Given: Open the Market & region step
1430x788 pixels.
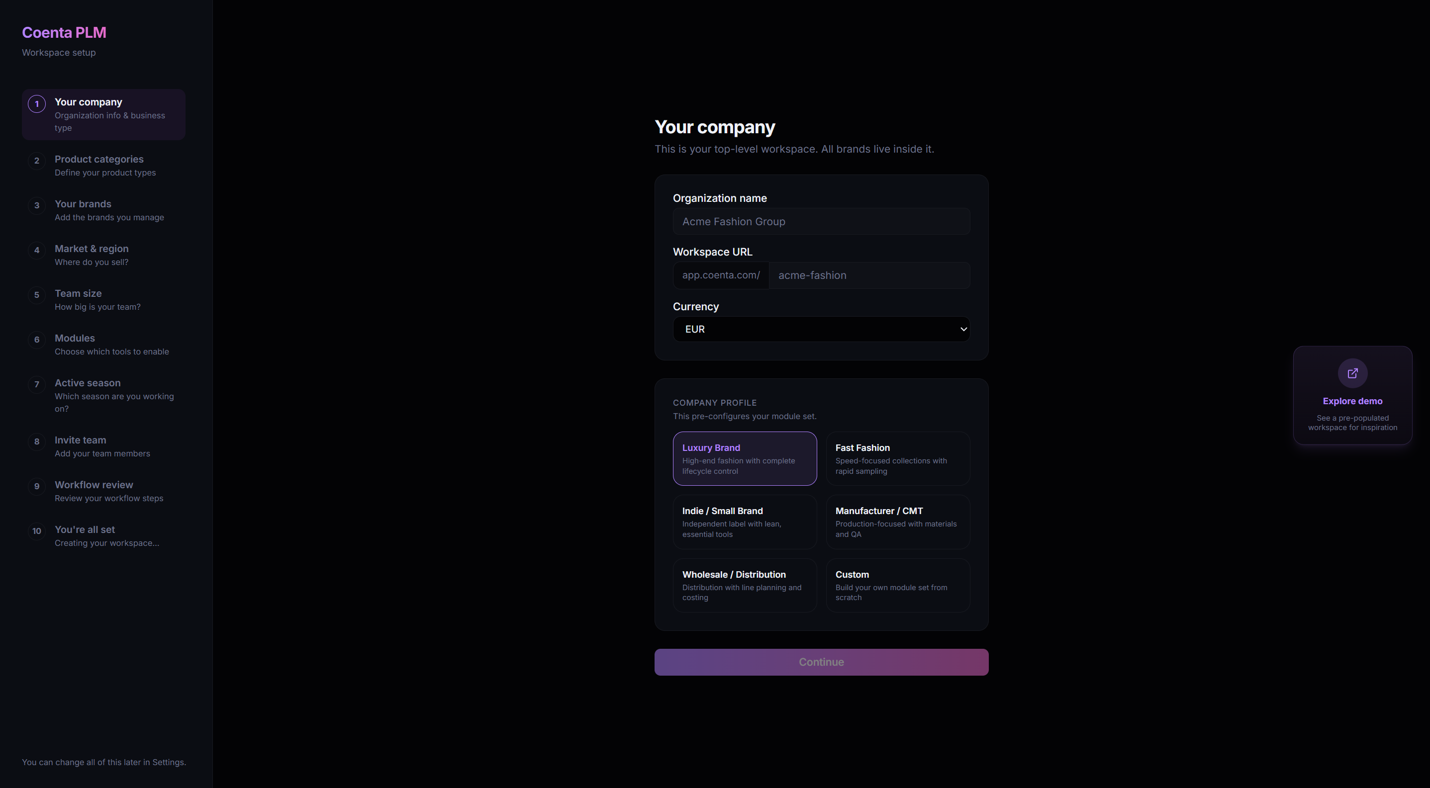Looking at the screenshot, I should (92, 249).
